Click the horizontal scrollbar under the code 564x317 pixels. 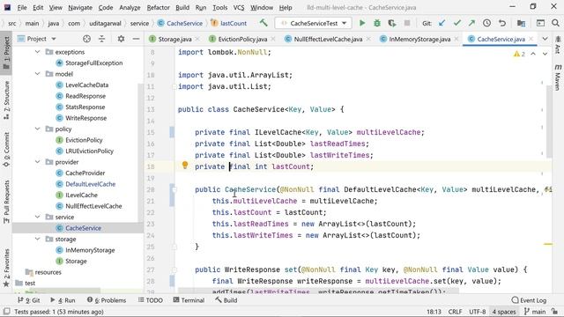(x=318, y=291)
